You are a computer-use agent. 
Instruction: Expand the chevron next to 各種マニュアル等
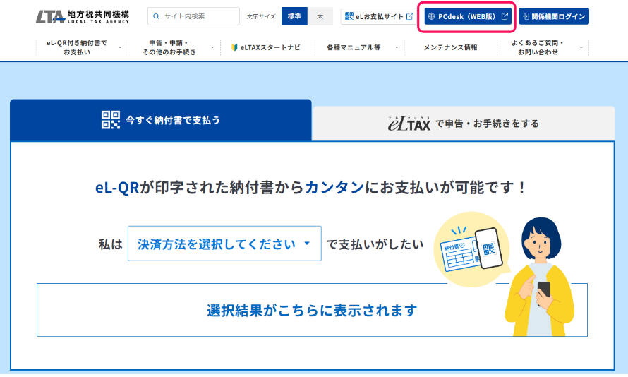pos(397,47)
